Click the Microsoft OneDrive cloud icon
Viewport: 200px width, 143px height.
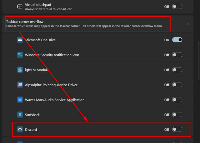tap(20, 40)
